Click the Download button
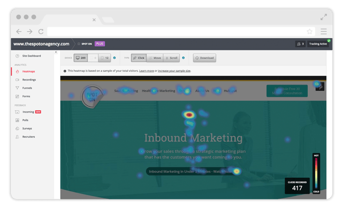341x206 pixels. pyautogui.click(x=204, y=58)
